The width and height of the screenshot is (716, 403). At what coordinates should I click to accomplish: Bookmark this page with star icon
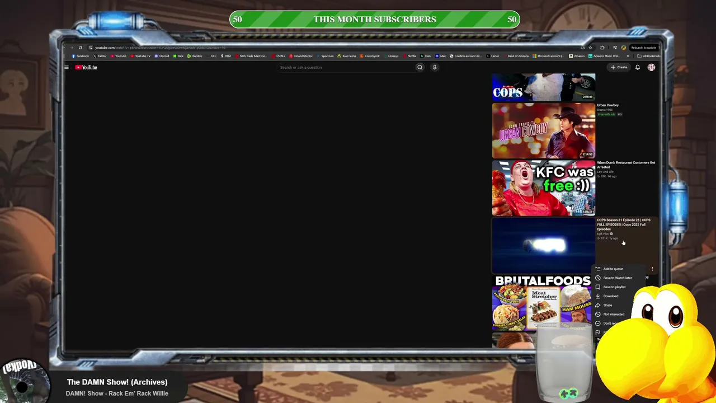coord(591,48)
